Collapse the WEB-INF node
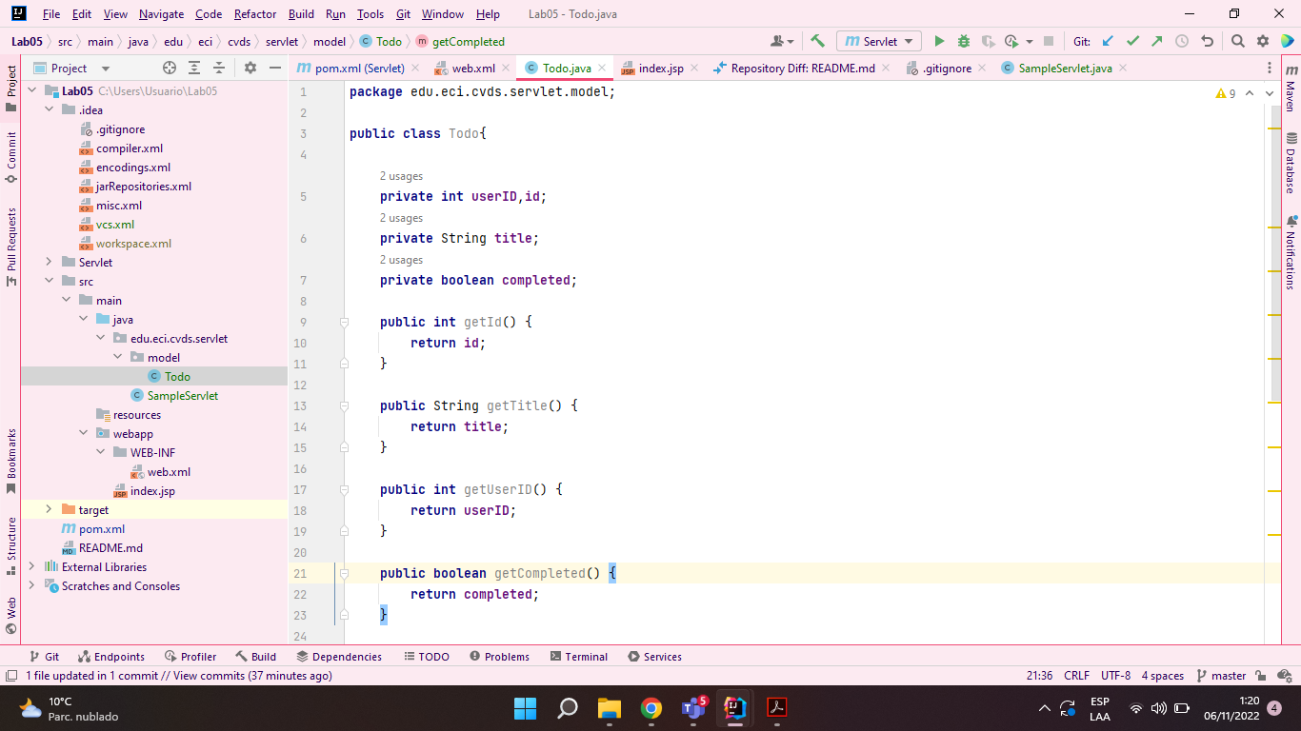The width and height of the screenshot is (1301, 731). tap(100, 452)
